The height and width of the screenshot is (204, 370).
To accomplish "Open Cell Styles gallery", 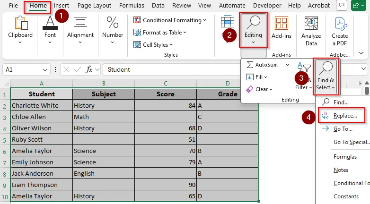I will tap(153, 45).
